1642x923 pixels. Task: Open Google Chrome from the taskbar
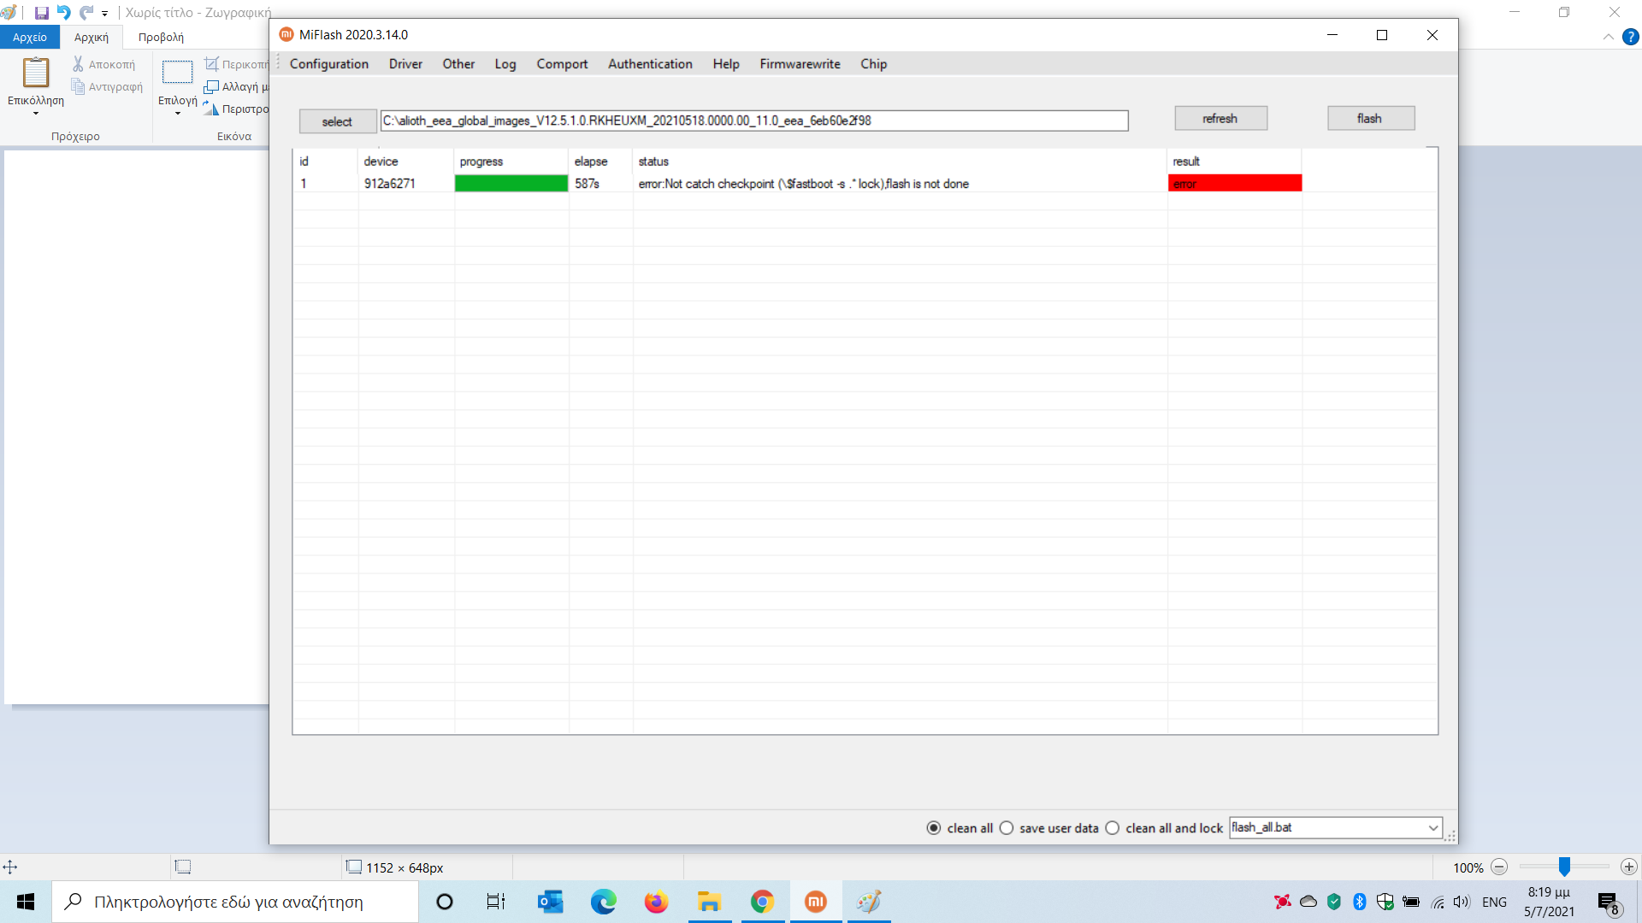(x=763, y=902)
